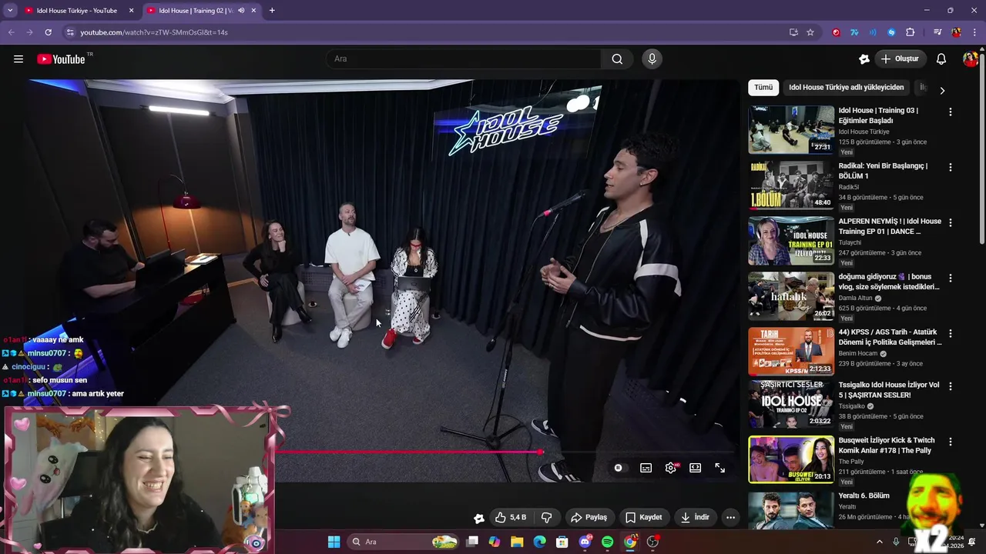
Task: Open 'Tssigalko Idol House İzliyor' video
Action: click(x=889, y=389)
